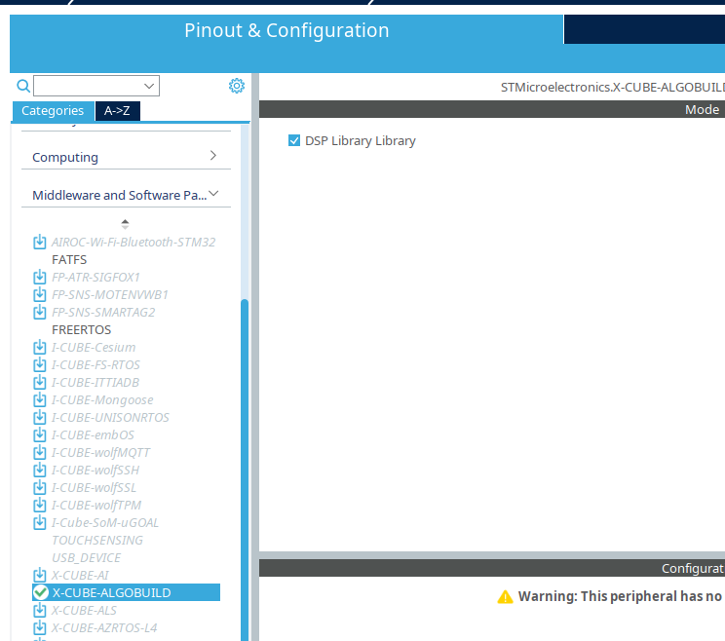This screenshot has width=725, height=641.
Task: Click download icon beside I-Cube-SoM-uGOAL
Action: click(x=40, y=523)
